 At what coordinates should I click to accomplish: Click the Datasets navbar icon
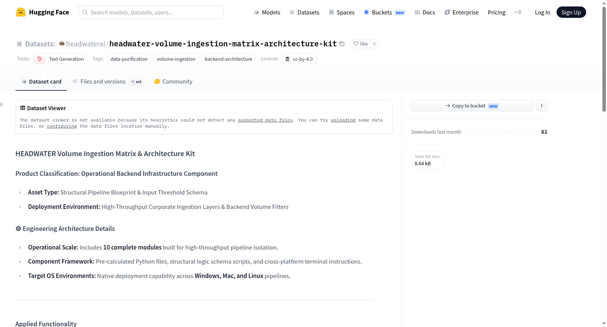tap(292, 12)
